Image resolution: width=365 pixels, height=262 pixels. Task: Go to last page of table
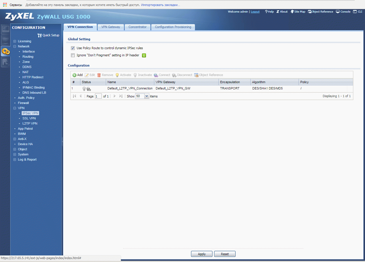[x=121, y=96]
